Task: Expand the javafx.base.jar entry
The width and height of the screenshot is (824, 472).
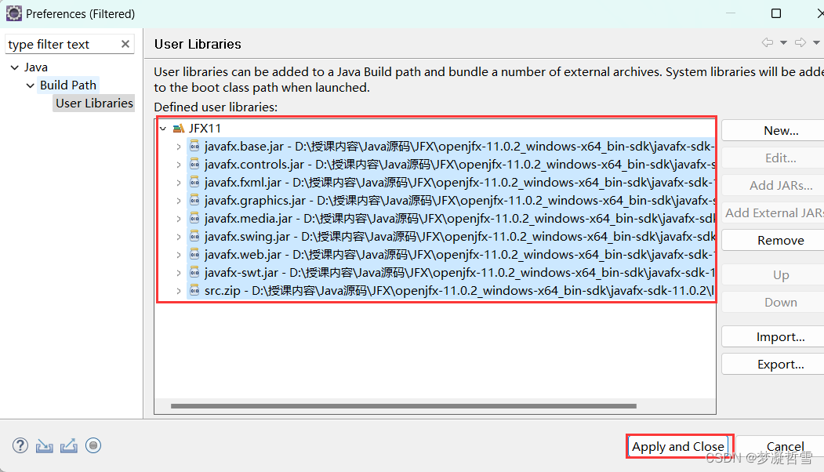Action: click(x=179, y=147)
